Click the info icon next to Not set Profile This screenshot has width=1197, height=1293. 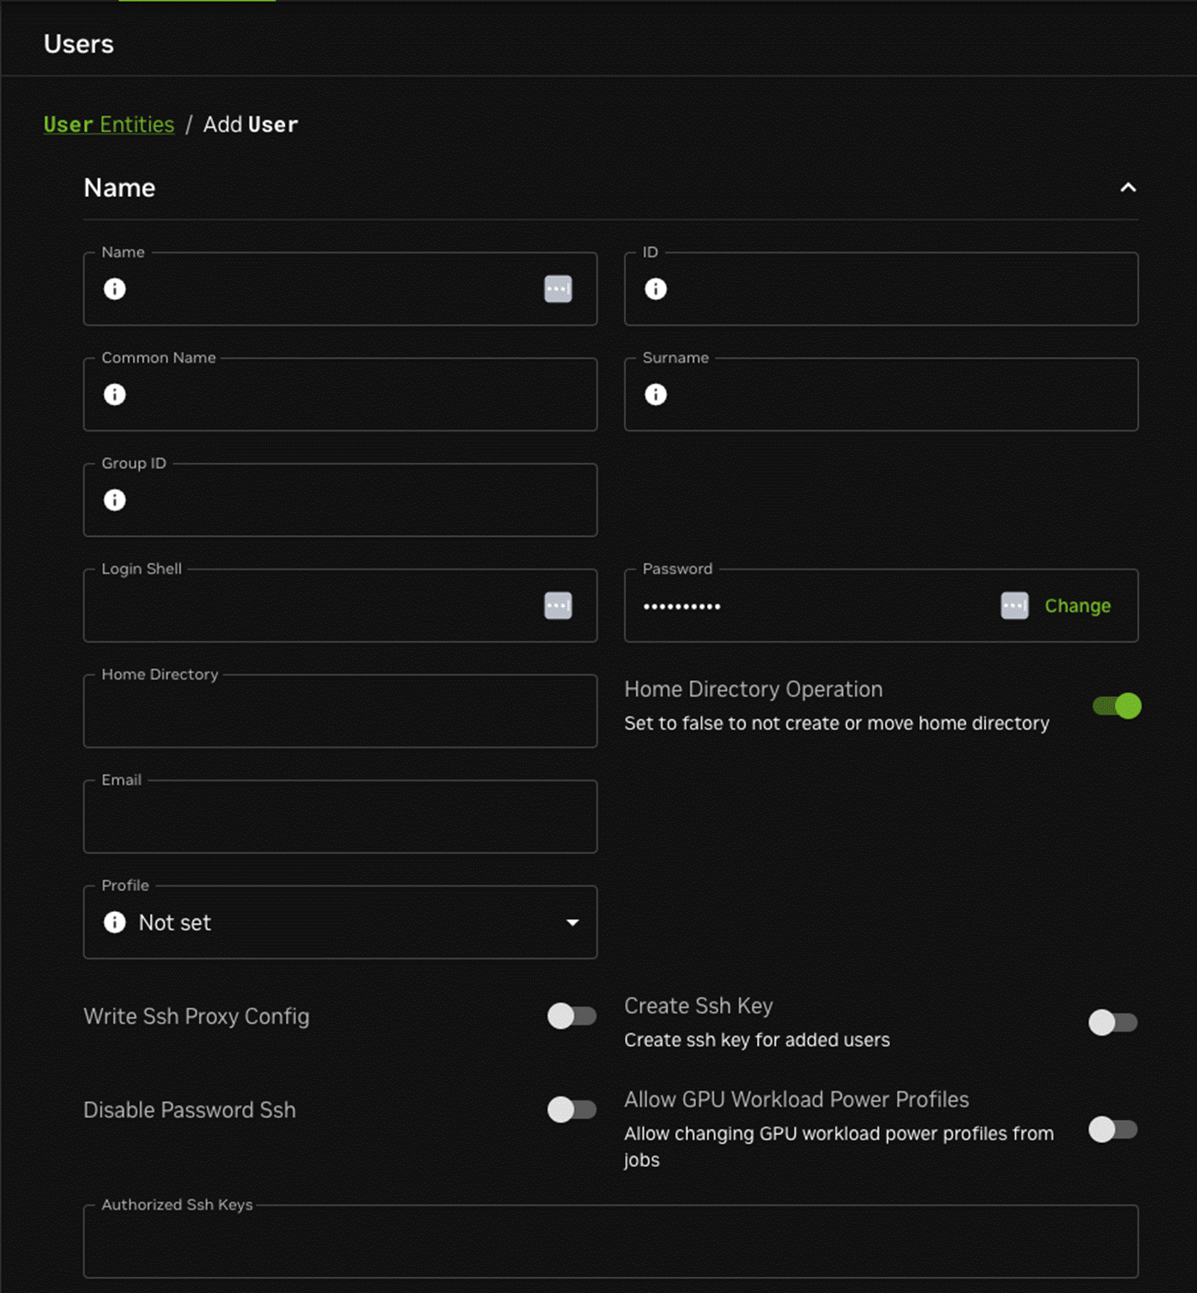(x=113, y=922)
